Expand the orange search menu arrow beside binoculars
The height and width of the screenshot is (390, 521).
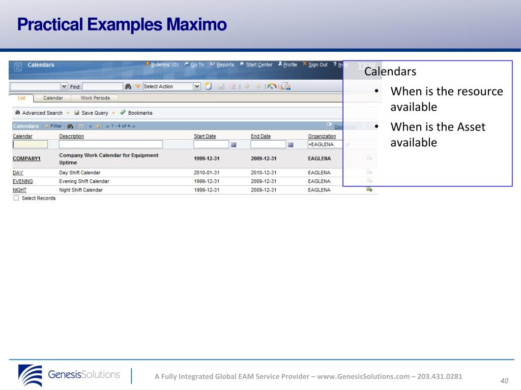[x=137, y=86]
